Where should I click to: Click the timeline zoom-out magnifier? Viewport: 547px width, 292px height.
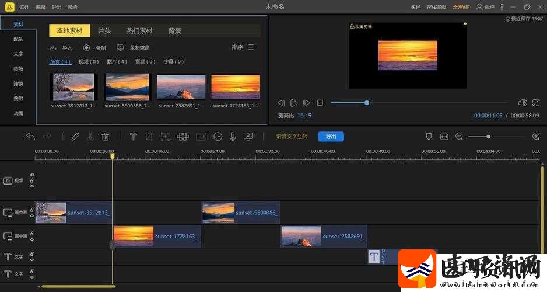(x=459, y=136)
